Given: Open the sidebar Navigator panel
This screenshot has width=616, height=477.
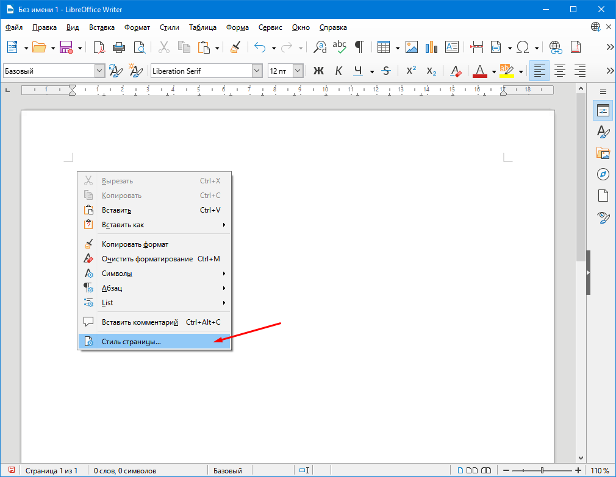Looking at the screenshot, I should pyautogui.click(x=603, y=174).
